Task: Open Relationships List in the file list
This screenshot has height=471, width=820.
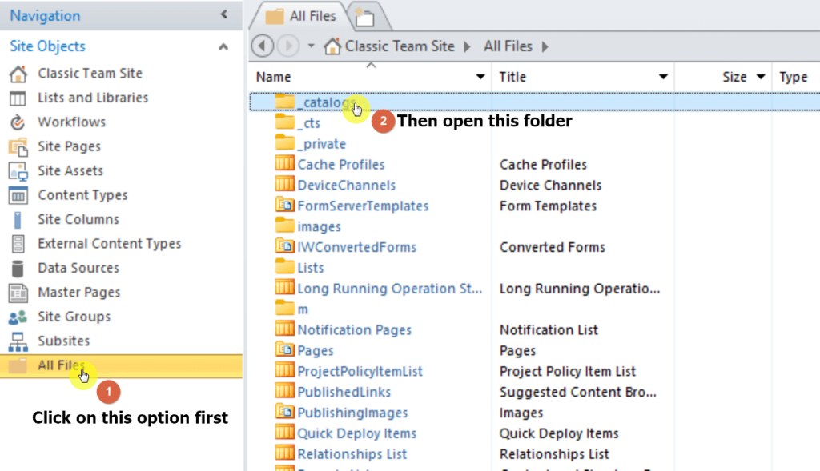Action: click(x=352, y=454)
